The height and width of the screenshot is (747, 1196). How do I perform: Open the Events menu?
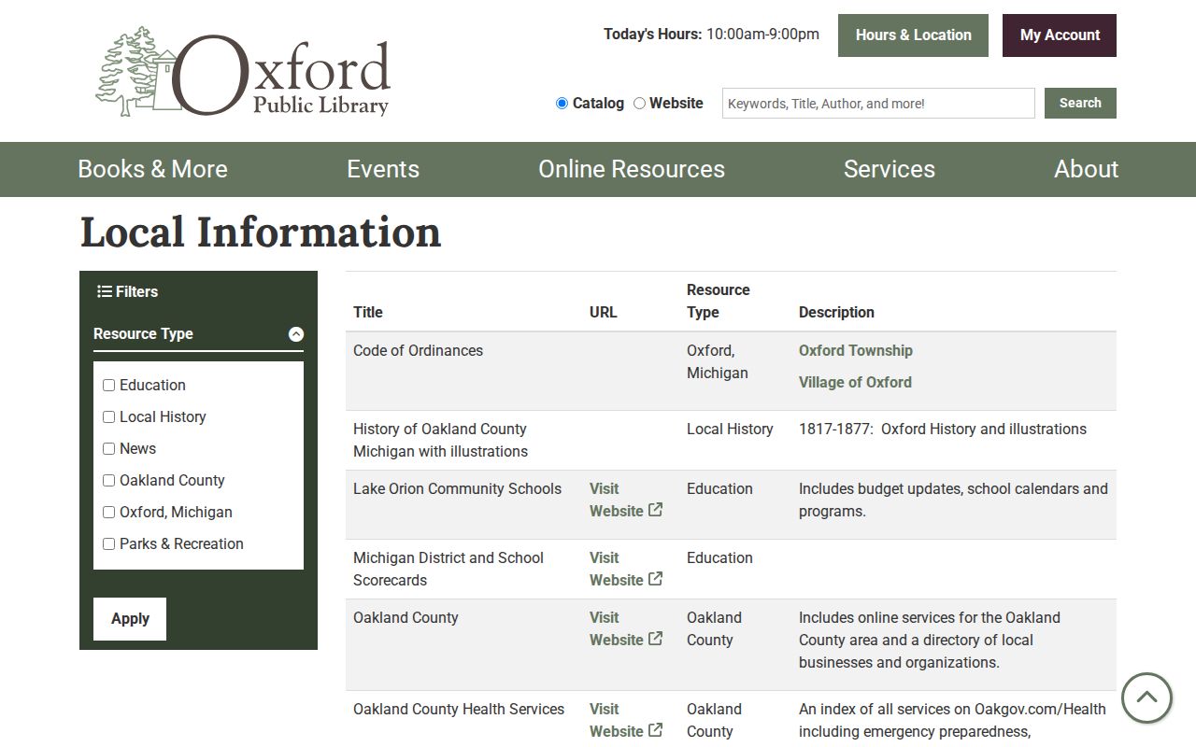point(383,169)
